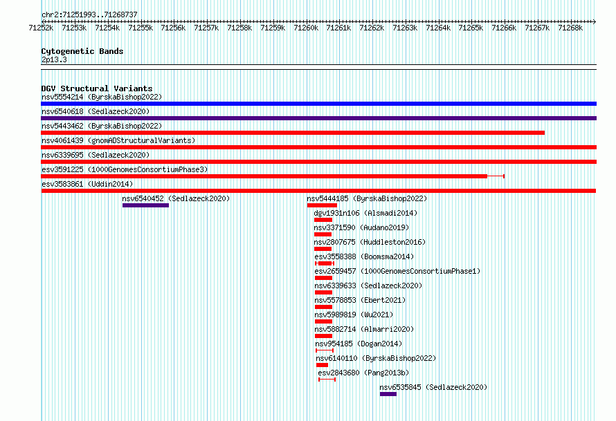
Task: Click the 71268k ruler tick label
Action: click(570, 28)
